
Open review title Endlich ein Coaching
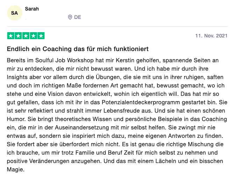(78, 49)
